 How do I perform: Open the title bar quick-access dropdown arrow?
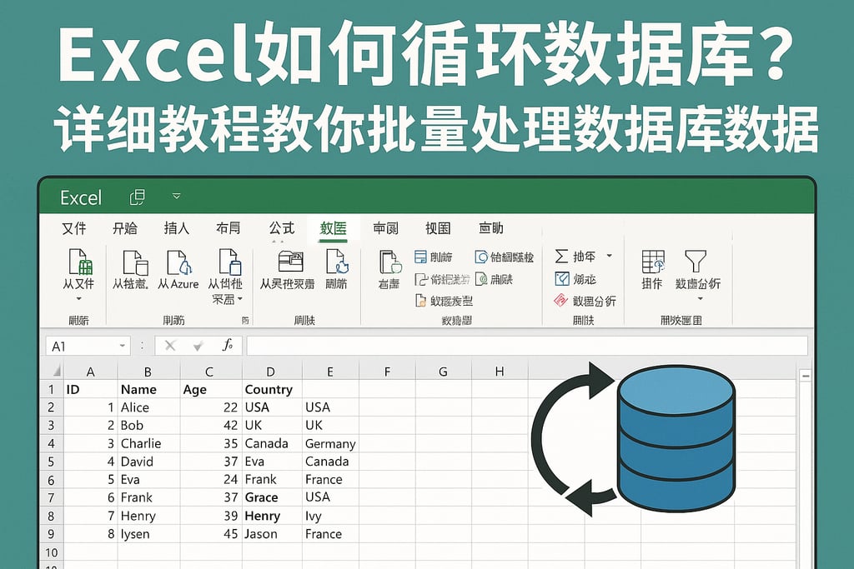click(x=177, y=196)
